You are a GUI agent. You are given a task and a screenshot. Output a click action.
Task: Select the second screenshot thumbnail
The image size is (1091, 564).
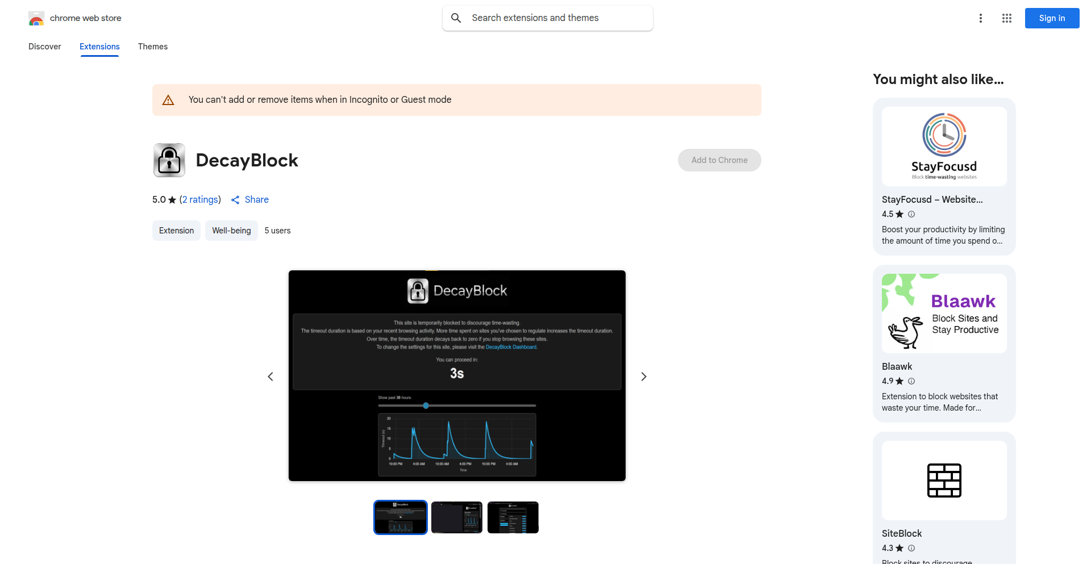457,517
